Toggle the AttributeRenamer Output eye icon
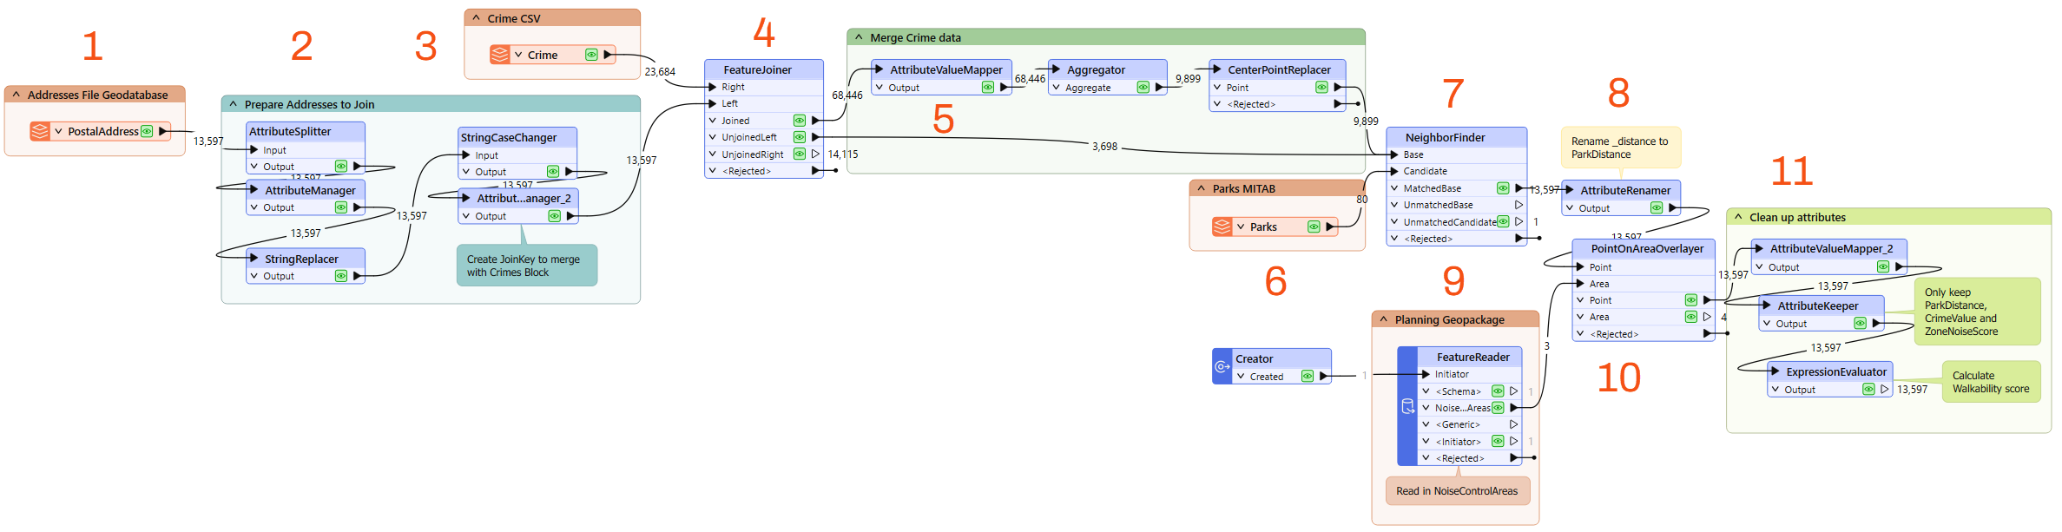Screen dimensions: 2062x532 pyautogui.click(x=1657, y=208)
